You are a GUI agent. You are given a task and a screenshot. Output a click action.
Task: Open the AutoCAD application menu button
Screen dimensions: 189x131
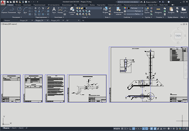3,3
